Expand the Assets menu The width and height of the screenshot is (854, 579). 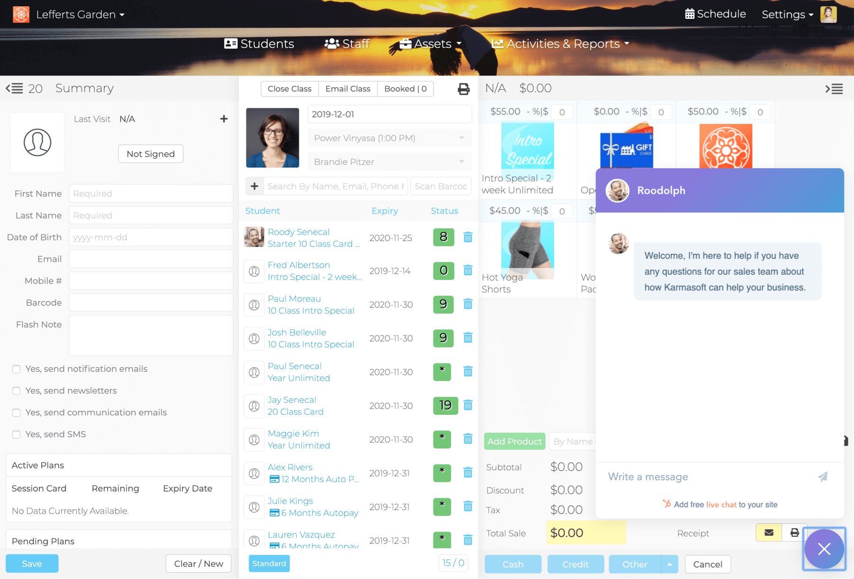coord(430,44)
